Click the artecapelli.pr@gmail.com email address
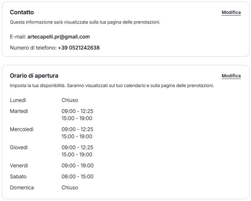Screen dimensions: 251x201 58,37
